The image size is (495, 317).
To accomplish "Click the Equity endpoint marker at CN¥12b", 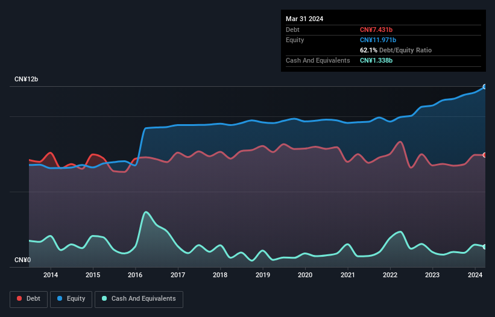I will click(485, 87).
